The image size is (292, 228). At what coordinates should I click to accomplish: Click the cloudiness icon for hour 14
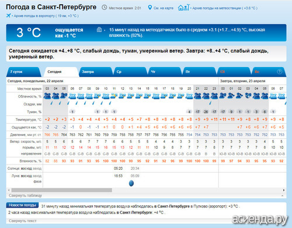(x=139, y=96)
